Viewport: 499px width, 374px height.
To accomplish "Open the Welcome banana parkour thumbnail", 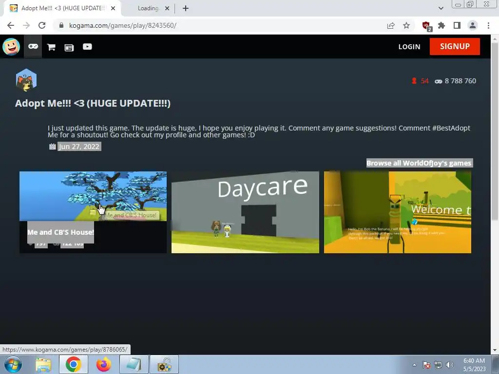I will point(398,212).
